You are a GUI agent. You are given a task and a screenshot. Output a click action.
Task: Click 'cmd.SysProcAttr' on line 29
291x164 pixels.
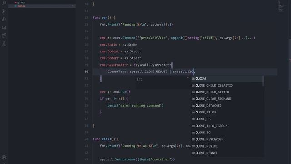[114, 65]
